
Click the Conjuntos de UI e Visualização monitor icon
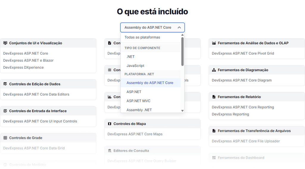(x=5, y=43)
